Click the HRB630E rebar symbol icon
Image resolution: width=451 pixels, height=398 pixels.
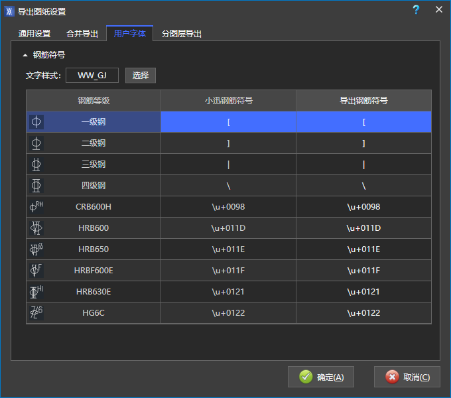tap(36, 292)
